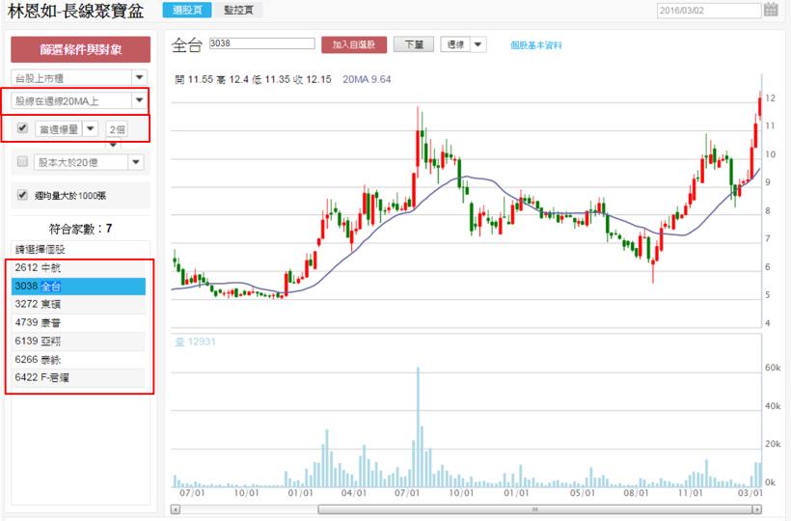The image size is (791, 521).
Task: Click the 篩選條件與對象 button
Action: click(x=81, y=49)
